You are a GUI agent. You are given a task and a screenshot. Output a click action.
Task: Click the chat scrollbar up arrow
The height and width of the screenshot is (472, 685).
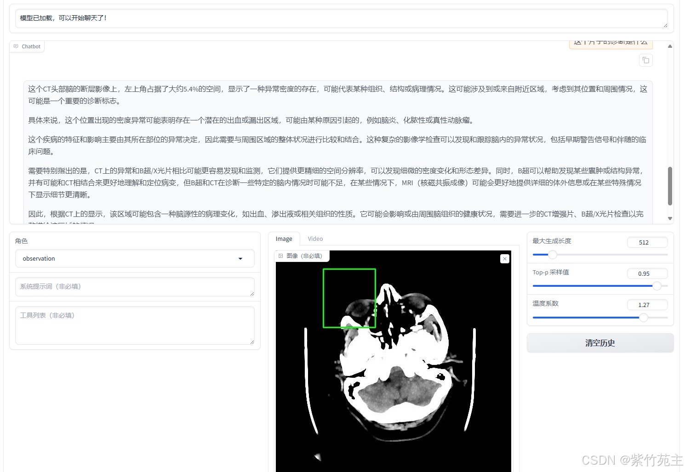point(670,45)
